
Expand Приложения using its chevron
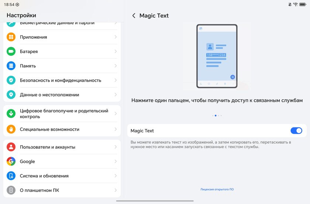click(116, 37)
